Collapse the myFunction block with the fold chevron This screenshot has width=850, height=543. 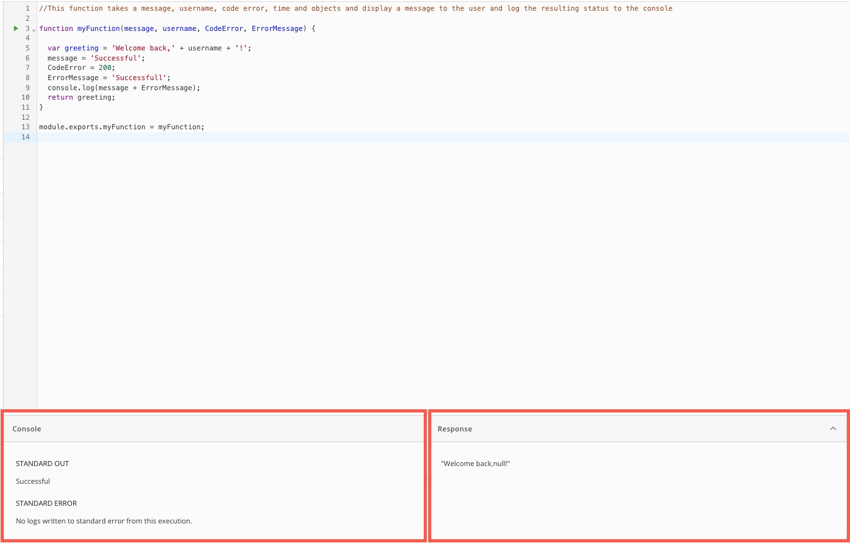click(x=33, y=30)
